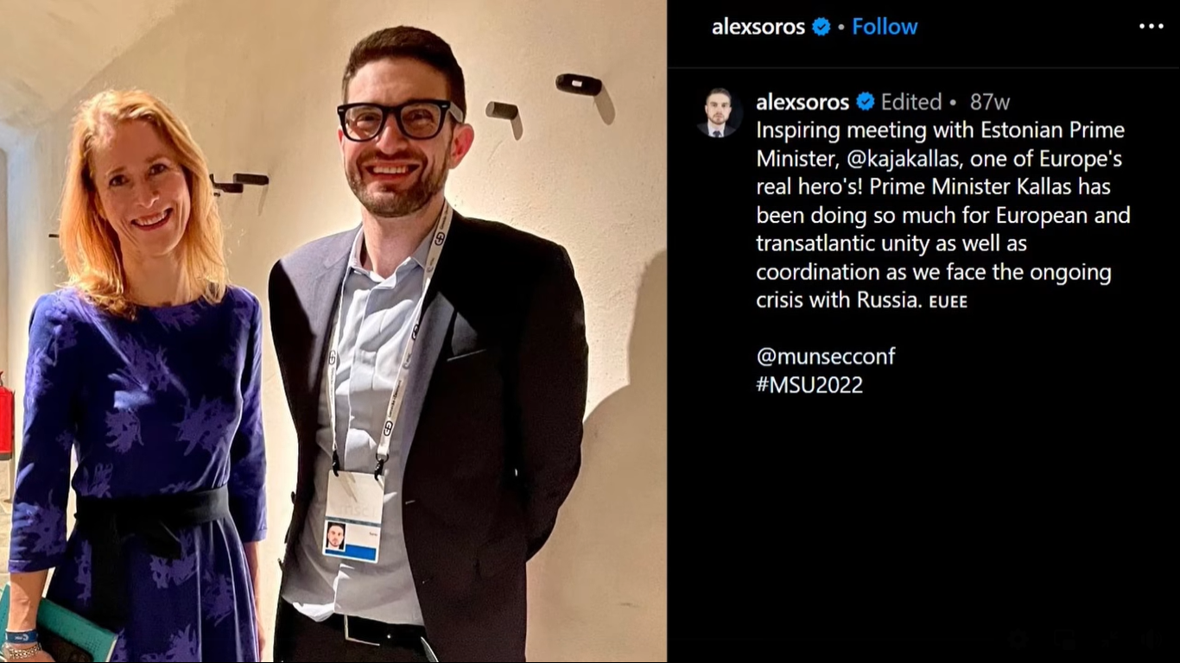Click the woman in the blue dress
Screen dimensions: 1180x663
point(138,380)
